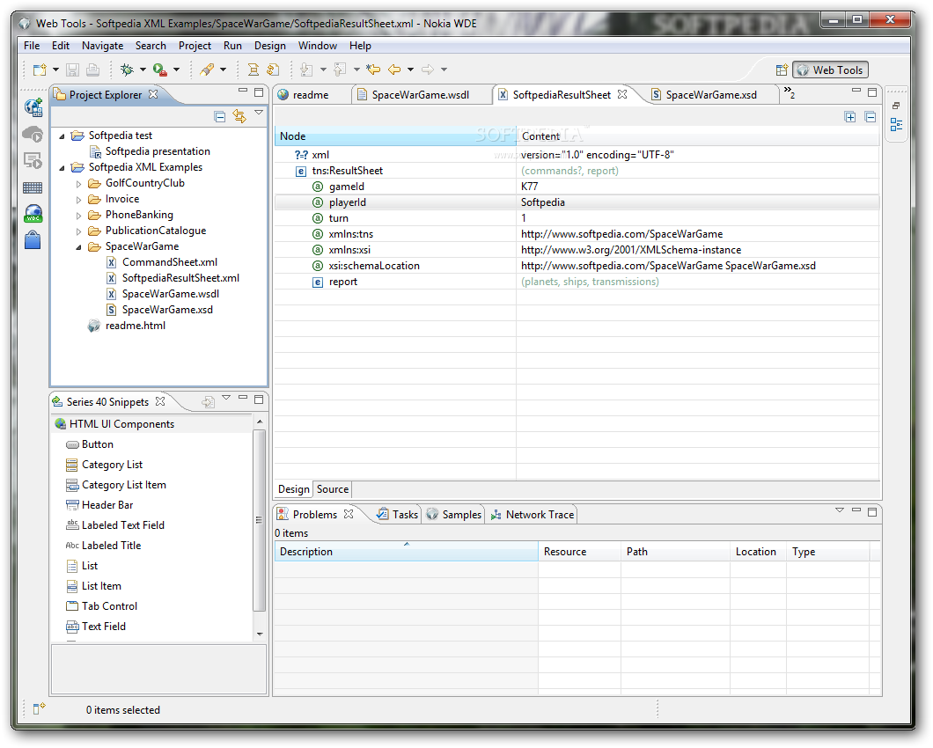The width and height of the screenshot is (933, 748).
Task: Click the blue shopping bag sidebar icon
Action: coord(33,240)
